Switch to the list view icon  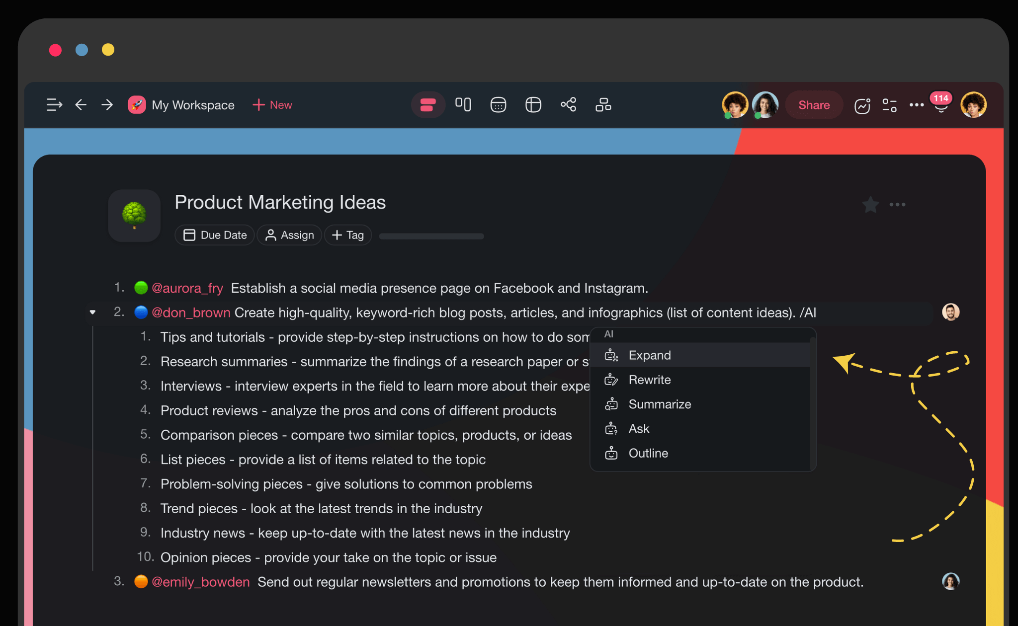click(x=428, y=105)
